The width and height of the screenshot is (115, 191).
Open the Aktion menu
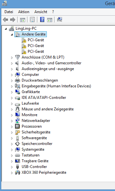[24, 12]
